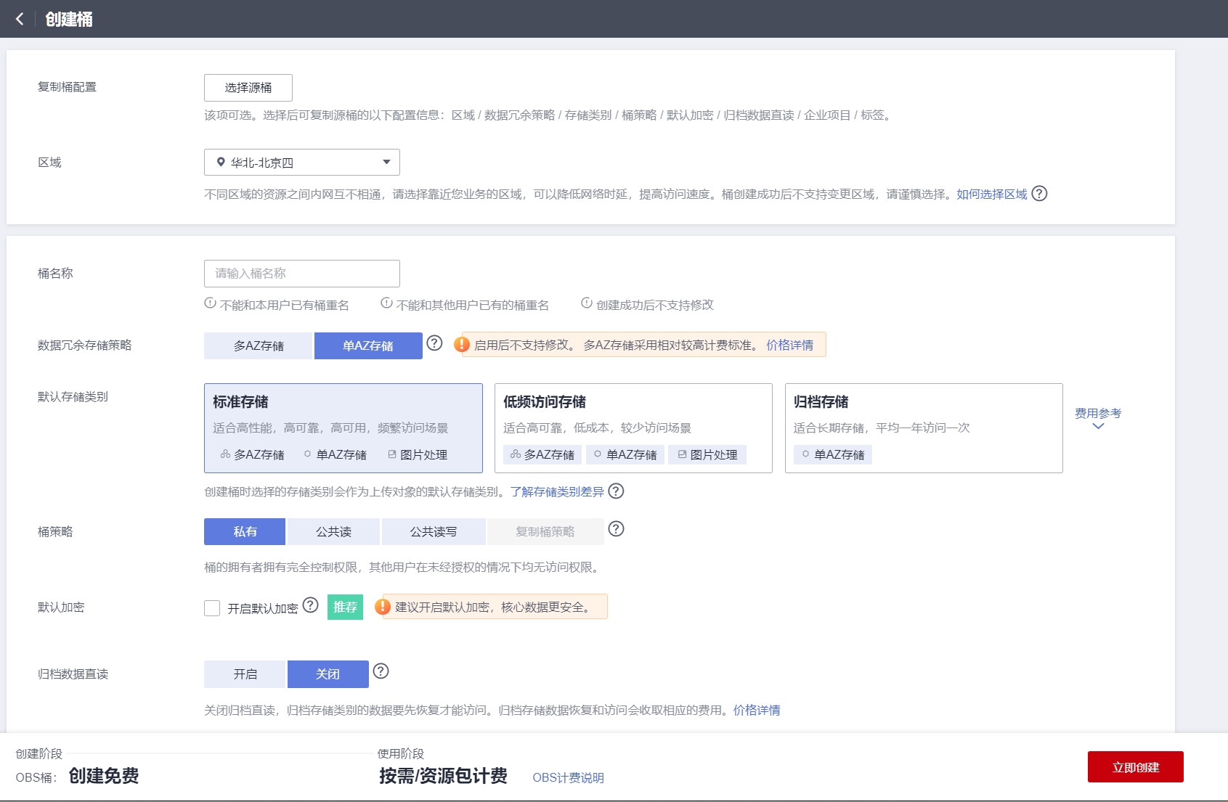The height and width of the screenshot is (802, 1228).
Task: Select the 低频访问存储 storage class card
Action: [633, 428]
